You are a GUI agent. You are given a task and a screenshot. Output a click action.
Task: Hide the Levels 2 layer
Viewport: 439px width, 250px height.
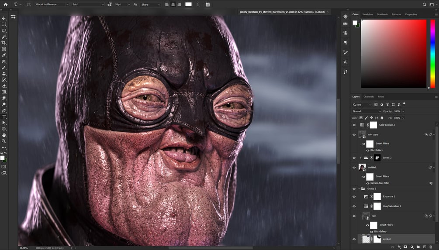354,158
